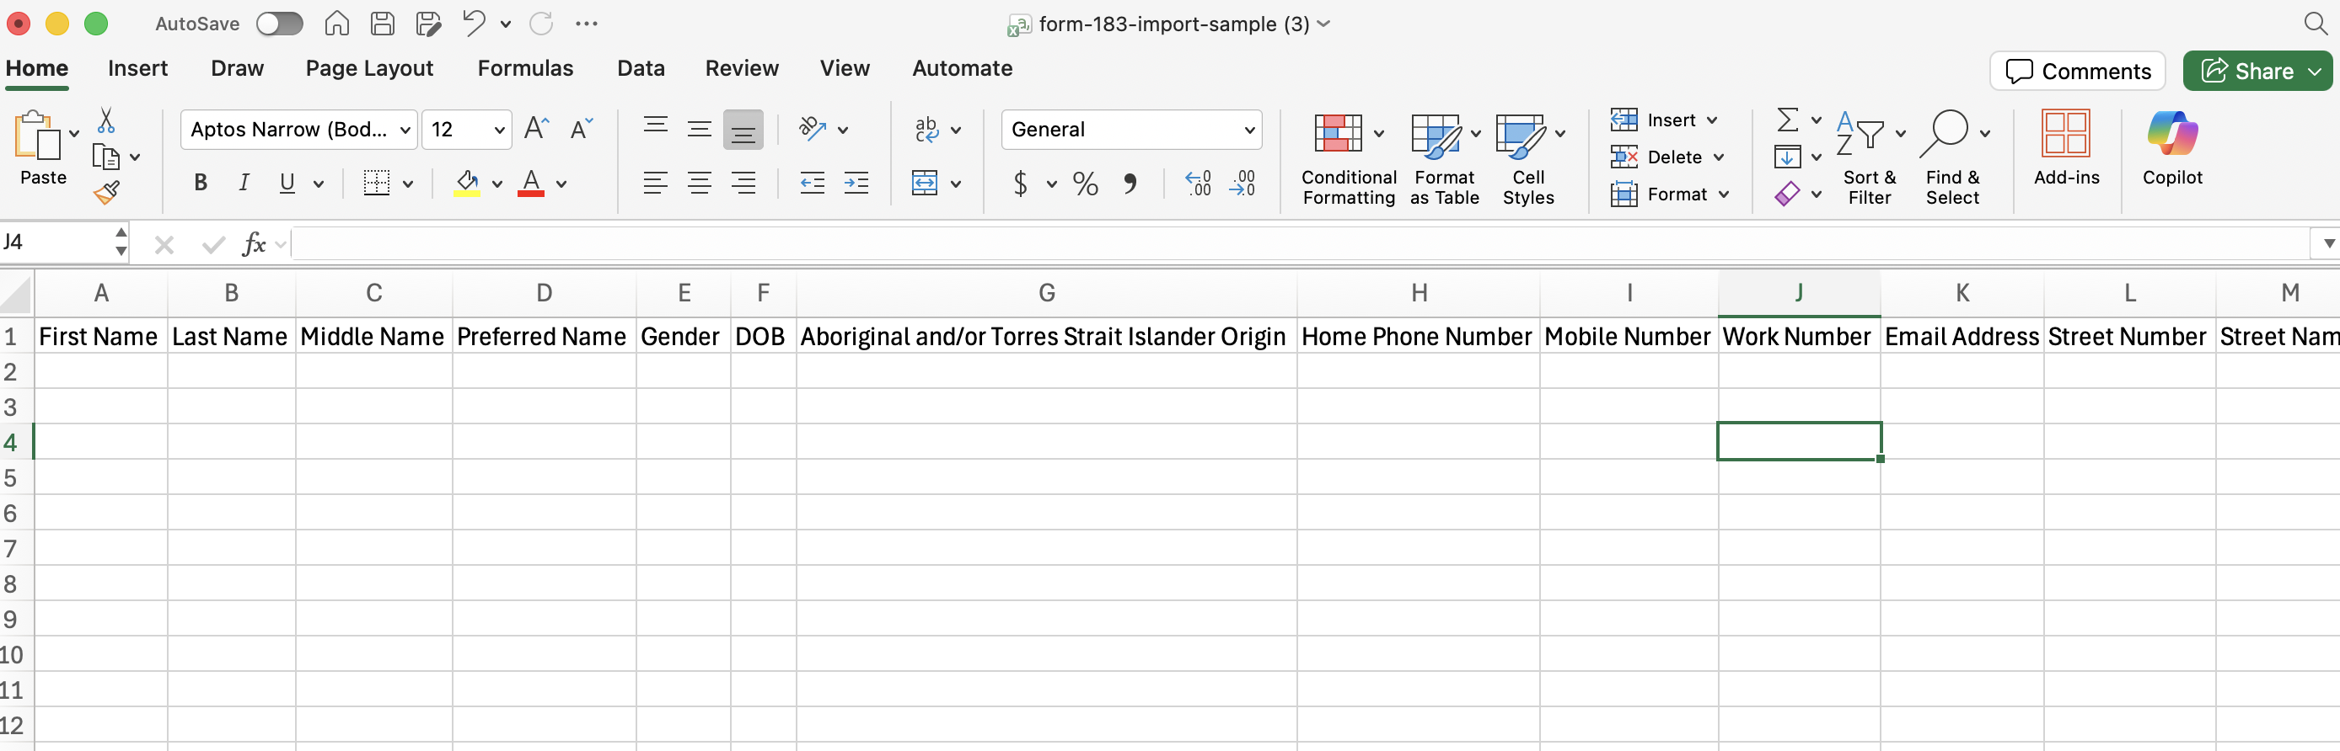This screenshot has width=2340, height=751.
Task: Open the Insert ribbon tab
Action: click(x=137, y=68)
